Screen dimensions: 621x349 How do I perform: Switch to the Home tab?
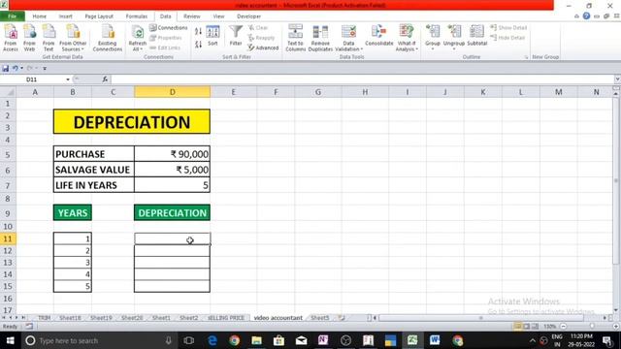[39, 16]
